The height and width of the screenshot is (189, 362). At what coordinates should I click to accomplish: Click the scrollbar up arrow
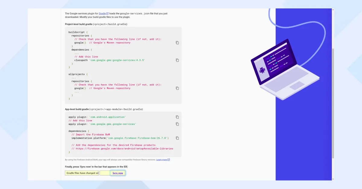pyautogui.click(x=333, y=9)
